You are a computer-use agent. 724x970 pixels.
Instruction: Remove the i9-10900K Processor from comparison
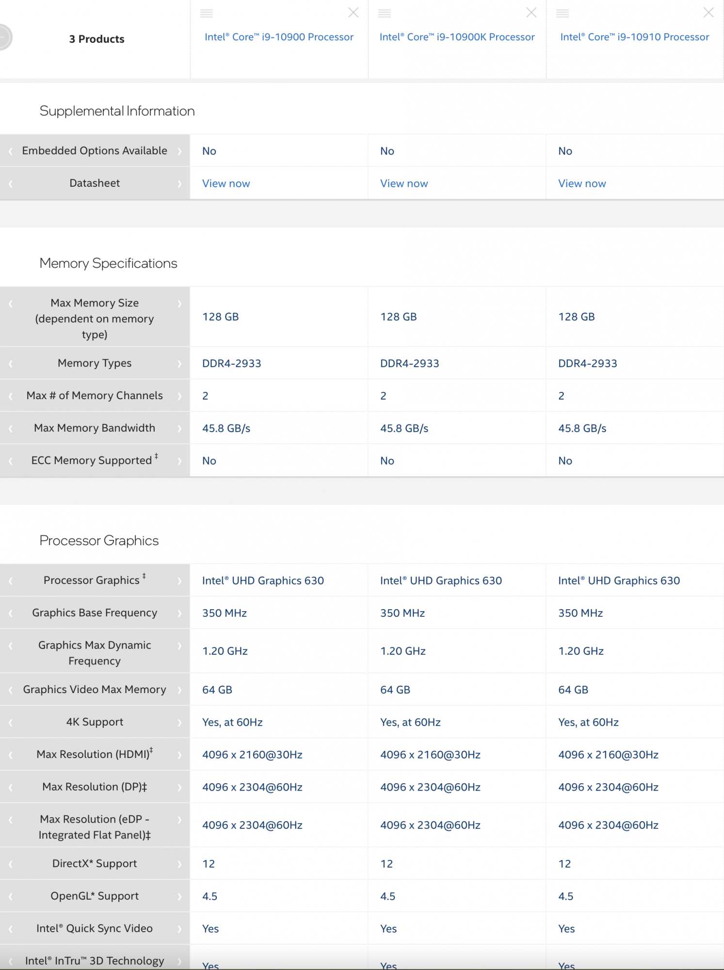click(531, 13)
